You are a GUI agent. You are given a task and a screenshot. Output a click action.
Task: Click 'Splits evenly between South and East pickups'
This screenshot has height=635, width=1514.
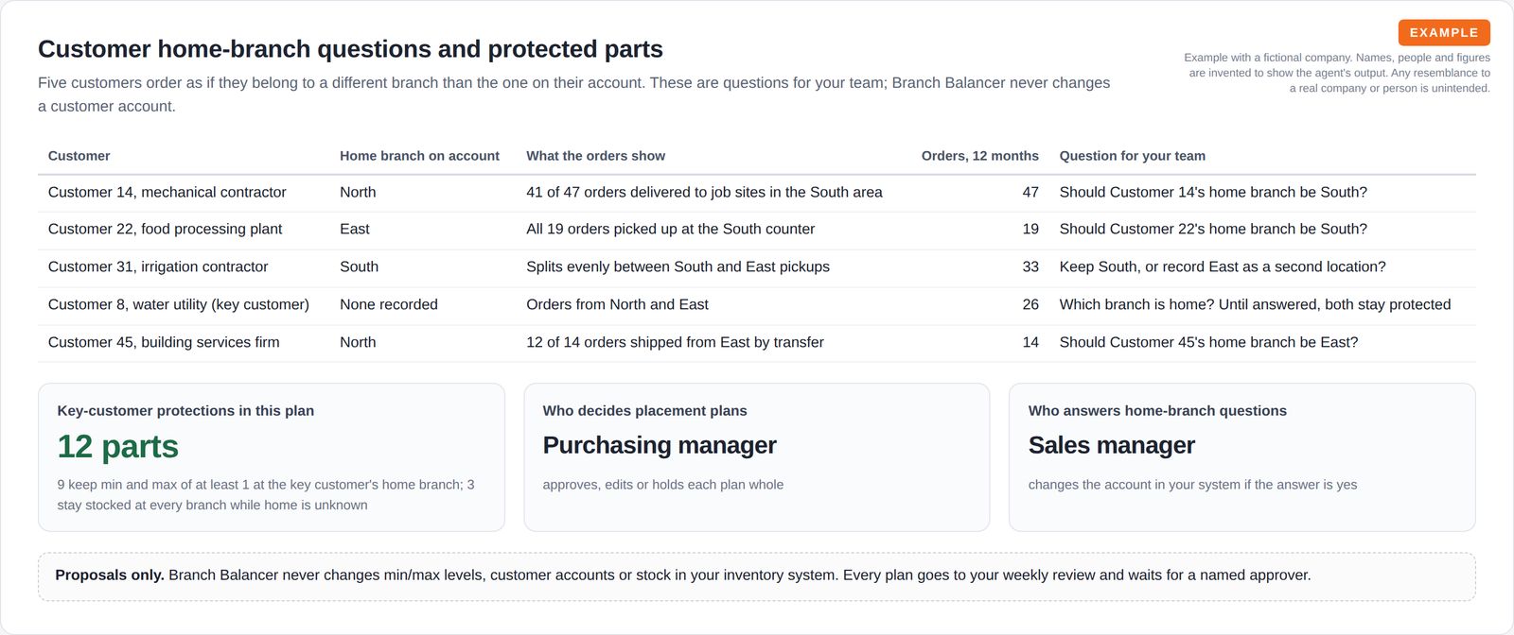tap(678, 266)
